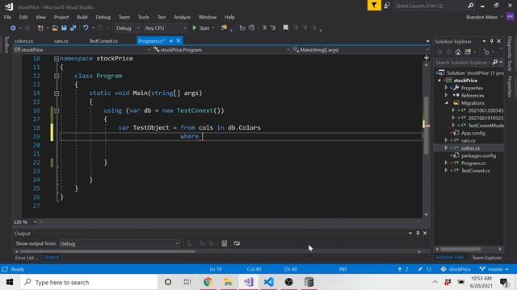Click the New Project toolbar icon

[40, 28]
